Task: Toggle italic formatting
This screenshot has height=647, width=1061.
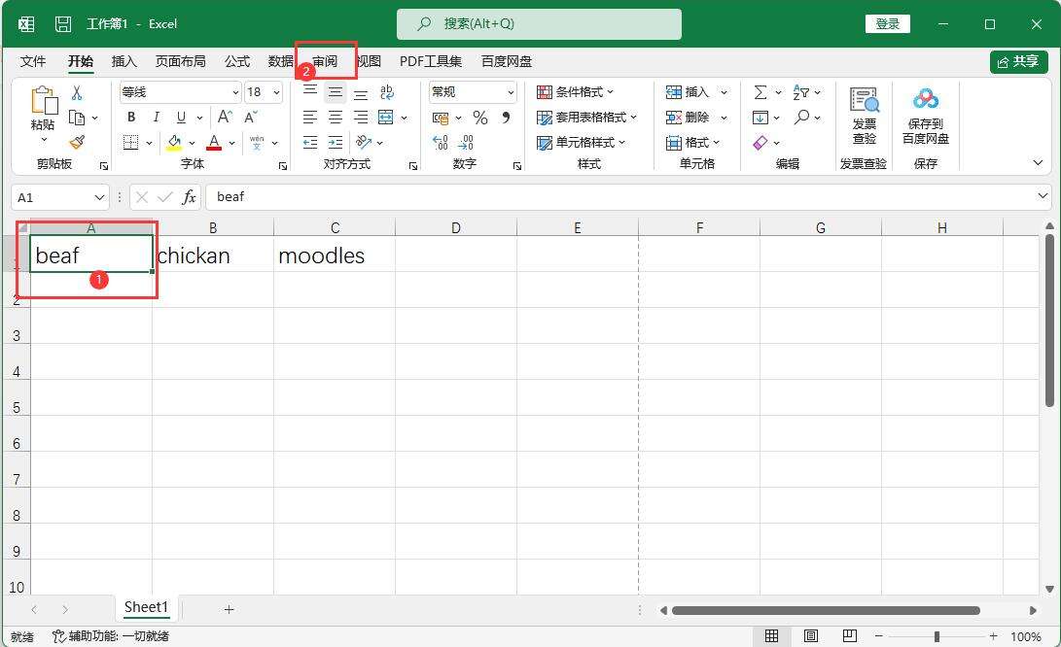Action: click(156, 118)
